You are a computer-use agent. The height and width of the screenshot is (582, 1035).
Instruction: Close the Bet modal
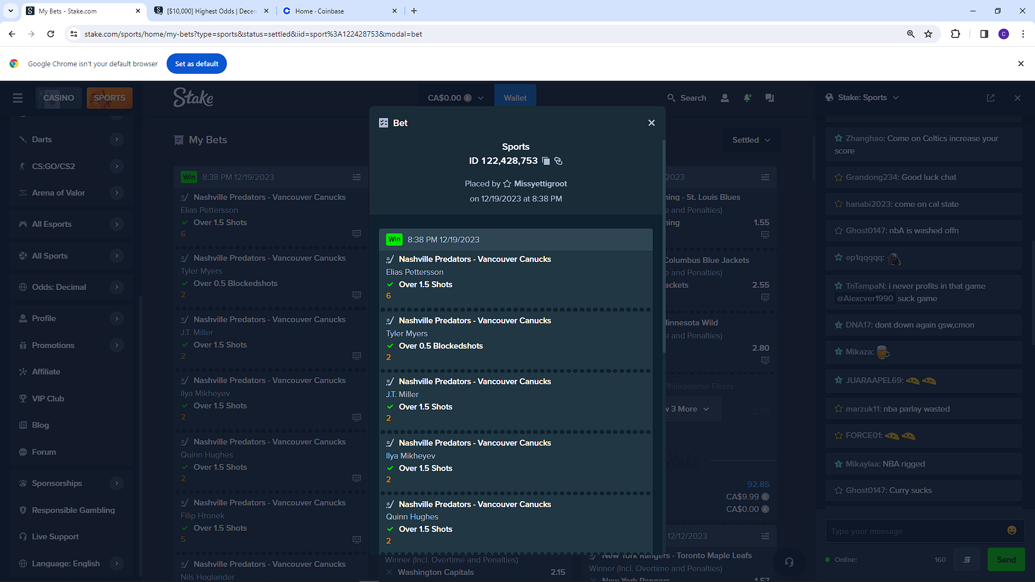pyautogui.click(x=651, y=123)
